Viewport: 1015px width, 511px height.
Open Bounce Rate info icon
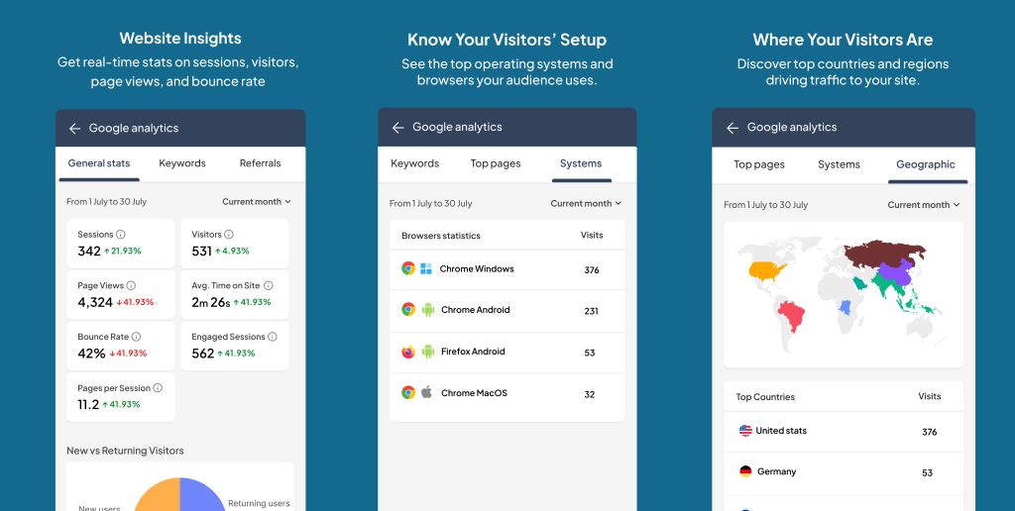point(136,337)
